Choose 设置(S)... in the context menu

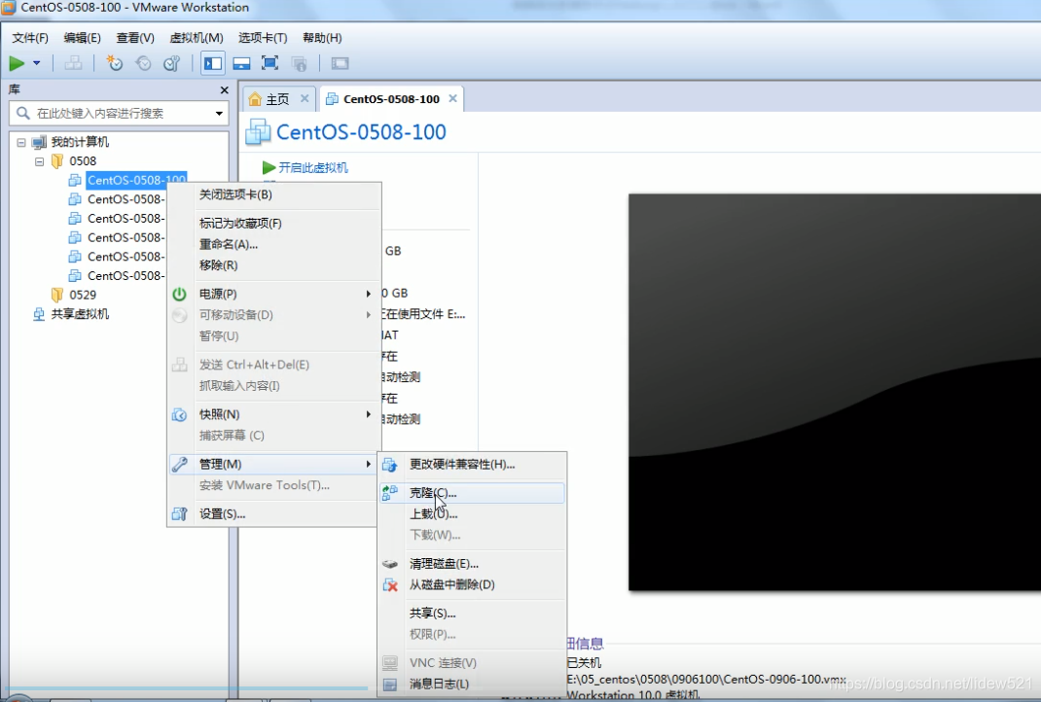274,513
